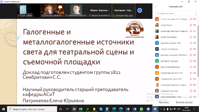Viewport: 199px width, 112px height.
Task: Open the active Zoom meeting taskbar icon
Action: tap(155, 109)
